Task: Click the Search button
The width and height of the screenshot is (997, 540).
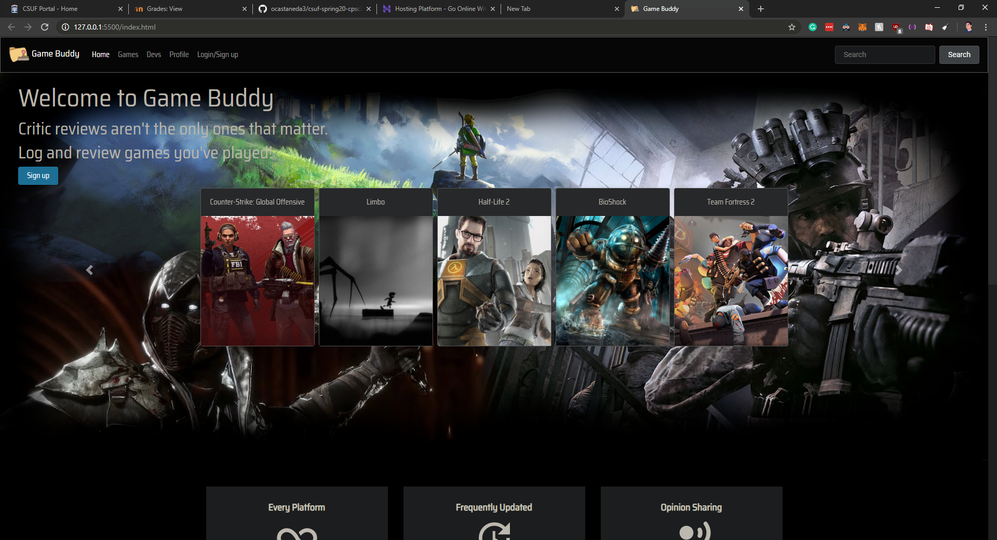Action: (x=959, y=55)
